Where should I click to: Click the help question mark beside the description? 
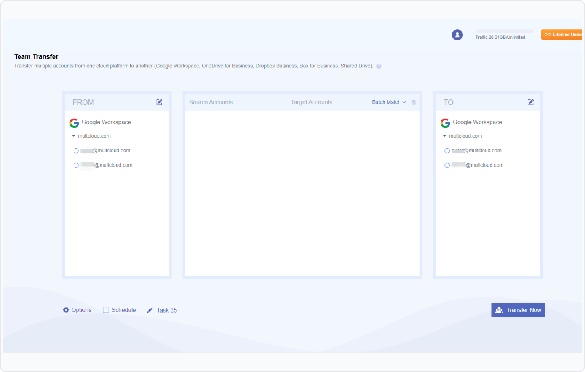[379, 66]
